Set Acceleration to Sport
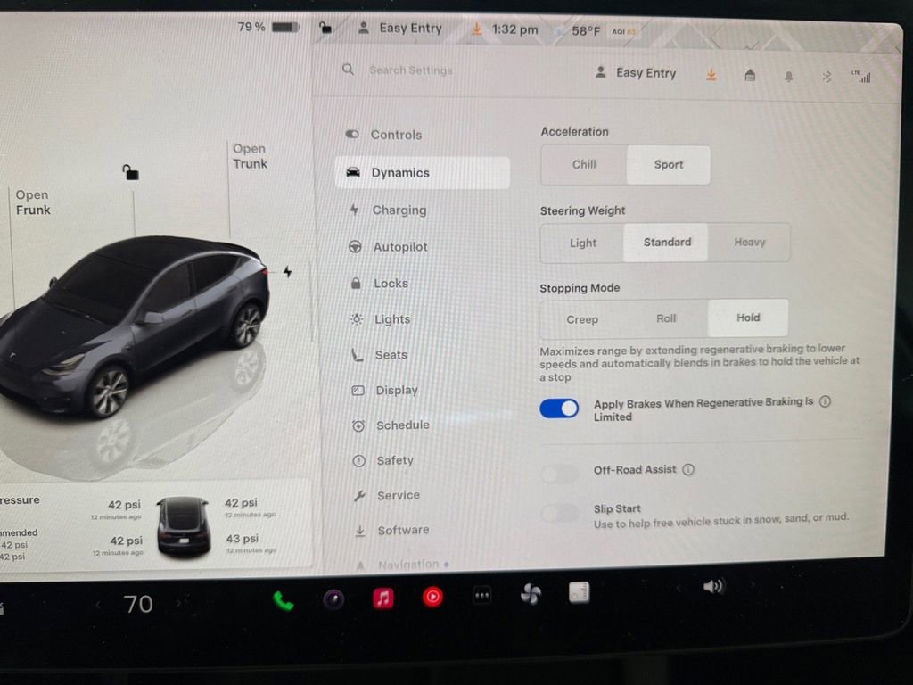913x685 pixels. click(669, 165)
